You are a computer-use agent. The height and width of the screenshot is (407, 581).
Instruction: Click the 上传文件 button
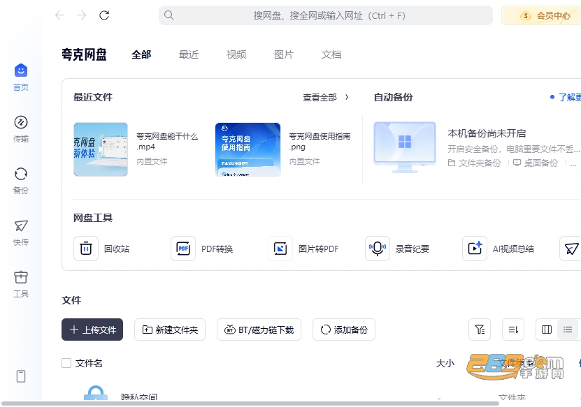(x=92, y=330)
